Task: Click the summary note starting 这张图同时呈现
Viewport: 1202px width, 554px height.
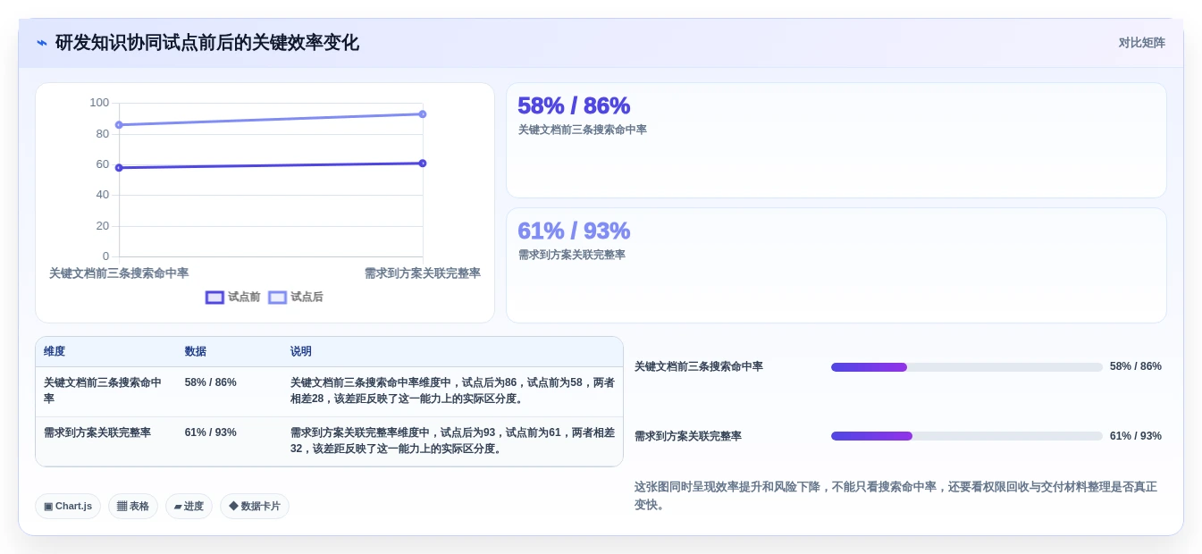Action: (895, 496)
